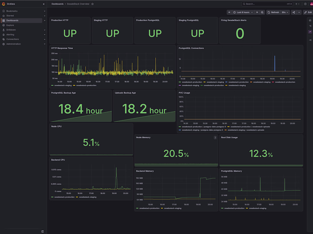Click the share dashboard icon
Screen dimensions: 313x234
point(294,13)
